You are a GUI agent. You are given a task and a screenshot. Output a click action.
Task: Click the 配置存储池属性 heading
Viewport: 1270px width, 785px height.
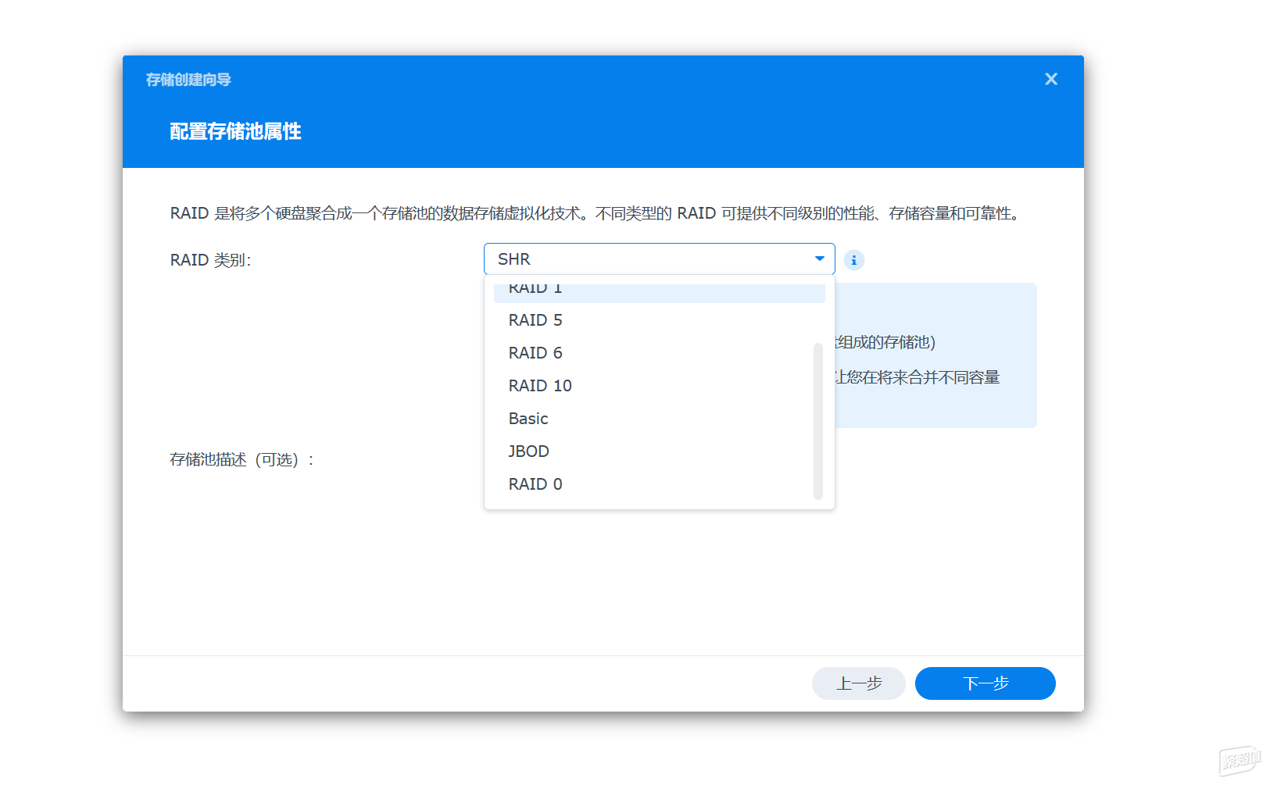(235, 131)
